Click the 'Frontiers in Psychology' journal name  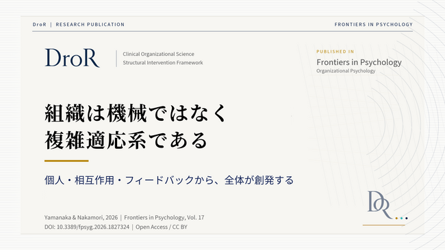(359, 62)
